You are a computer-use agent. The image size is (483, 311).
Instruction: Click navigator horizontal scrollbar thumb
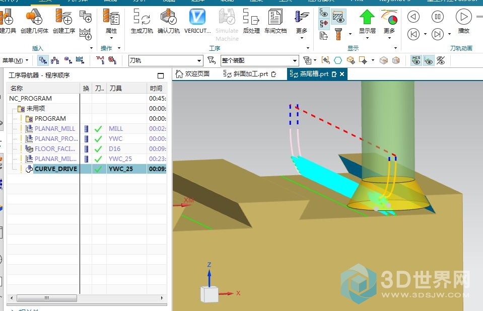click(x=47, y=298)
